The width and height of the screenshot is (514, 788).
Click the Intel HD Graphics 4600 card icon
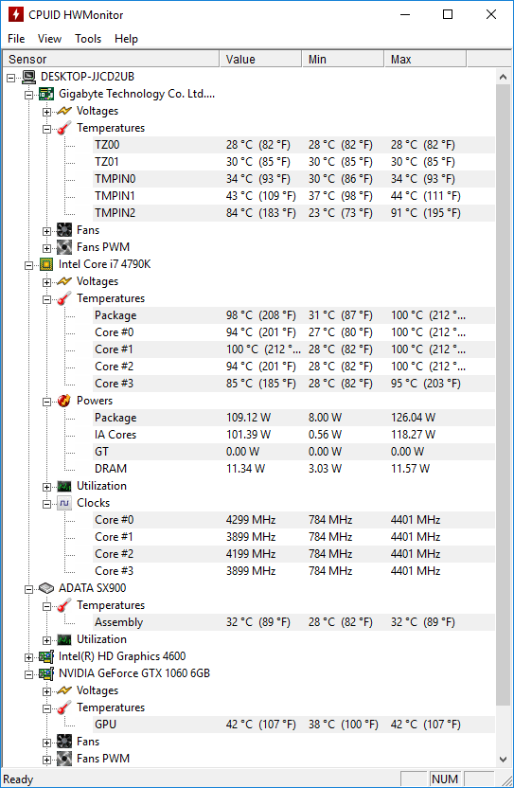46,656
